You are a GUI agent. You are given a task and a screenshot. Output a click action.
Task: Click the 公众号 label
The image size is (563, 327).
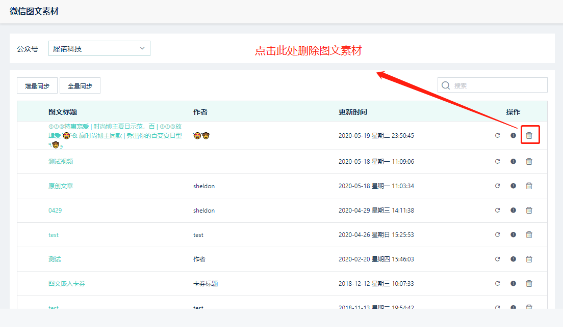coord(28,49)
